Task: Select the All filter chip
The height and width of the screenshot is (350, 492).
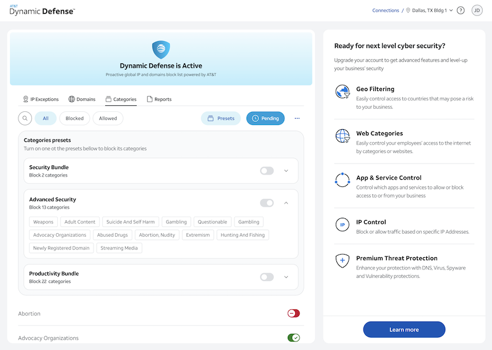Action: [46, 118]
